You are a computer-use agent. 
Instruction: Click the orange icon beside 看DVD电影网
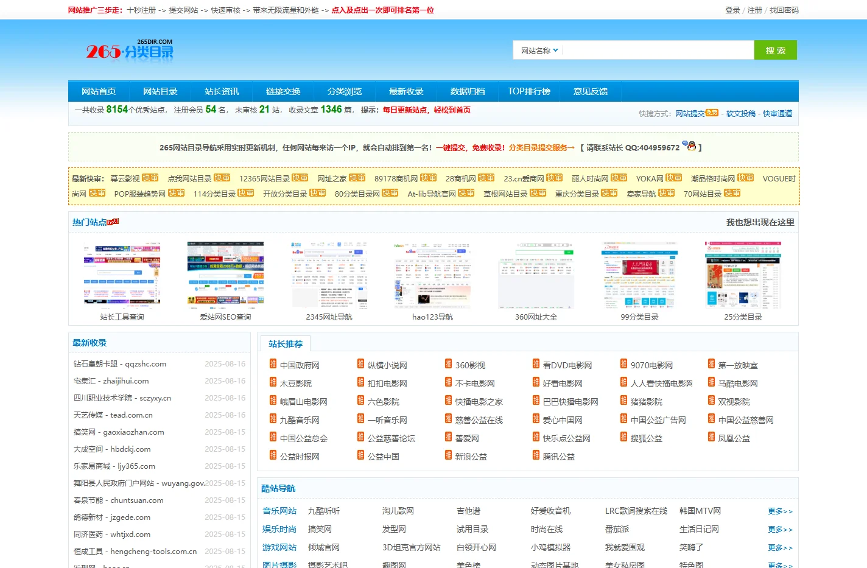pyautogui.click(x=536, y=364)
